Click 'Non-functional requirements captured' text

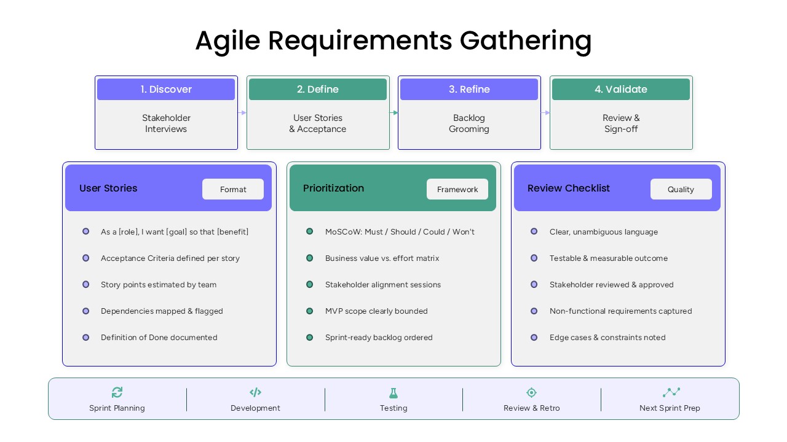pyautogui.click(x=621, y=311)
